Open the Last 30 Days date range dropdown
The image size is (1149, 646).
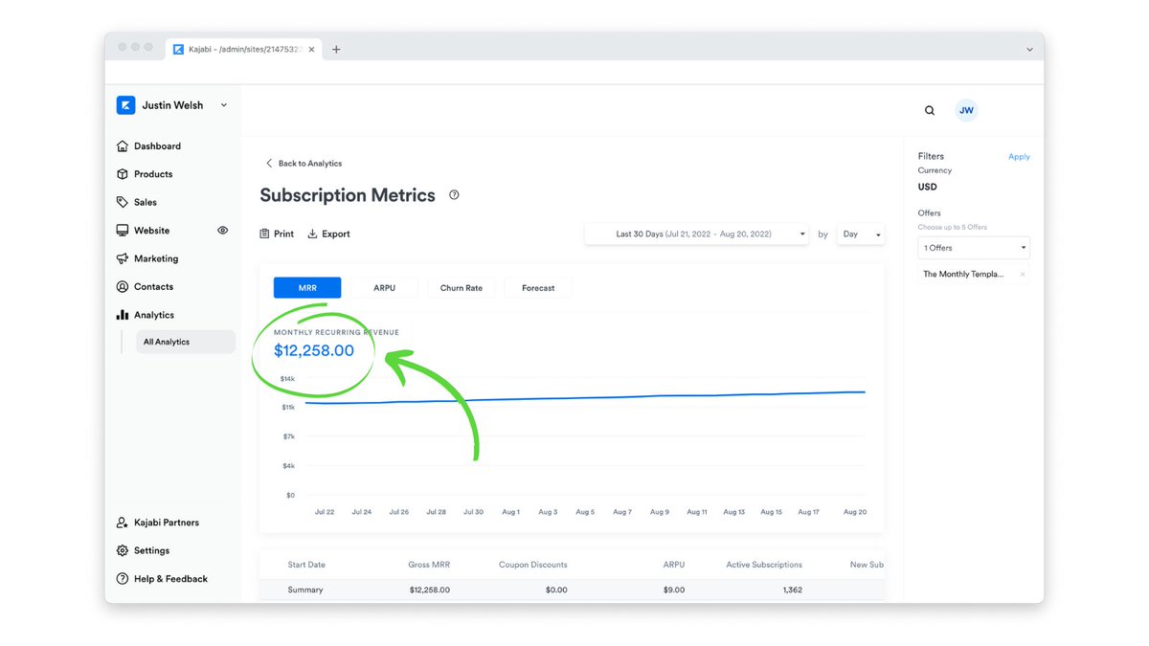click(696, 234)
